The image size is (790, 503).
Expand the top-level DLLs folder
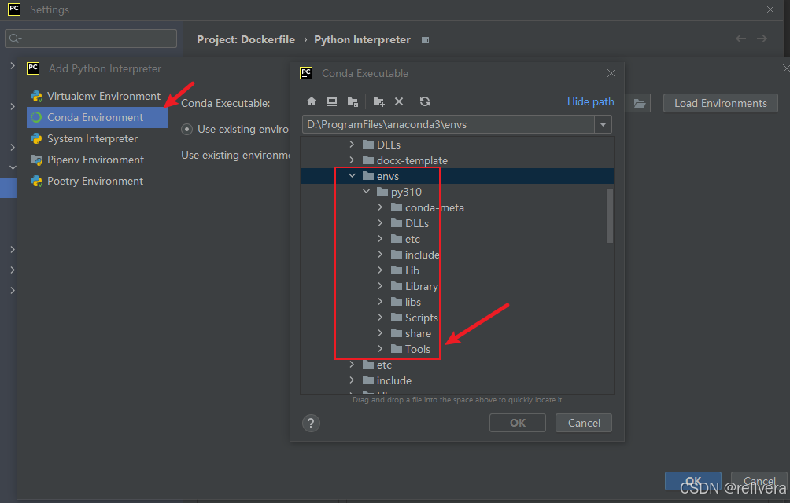tap(353, 145)
